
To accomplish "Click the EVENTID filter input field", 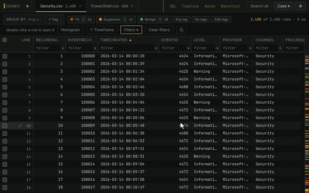I will point(173,48).
